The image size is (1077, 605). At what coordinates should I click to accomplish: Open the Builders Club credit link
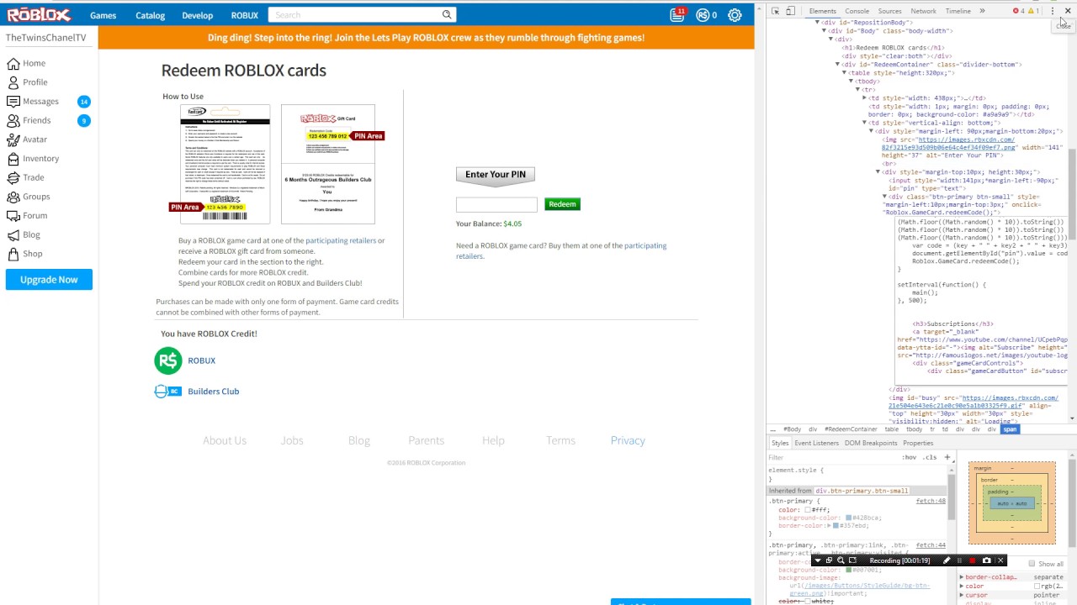coord(213,392)
